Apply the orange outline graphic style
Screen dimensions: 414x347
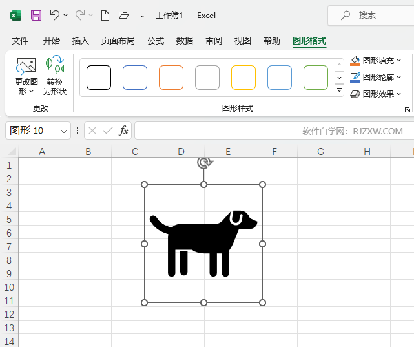click(171, 78)
